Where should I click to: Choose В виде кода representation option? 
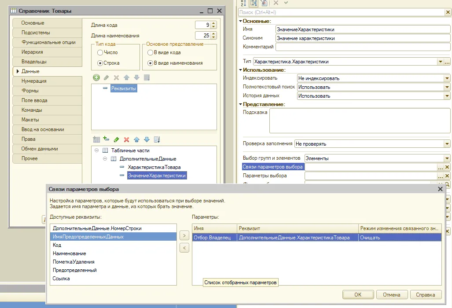[150, 52]
